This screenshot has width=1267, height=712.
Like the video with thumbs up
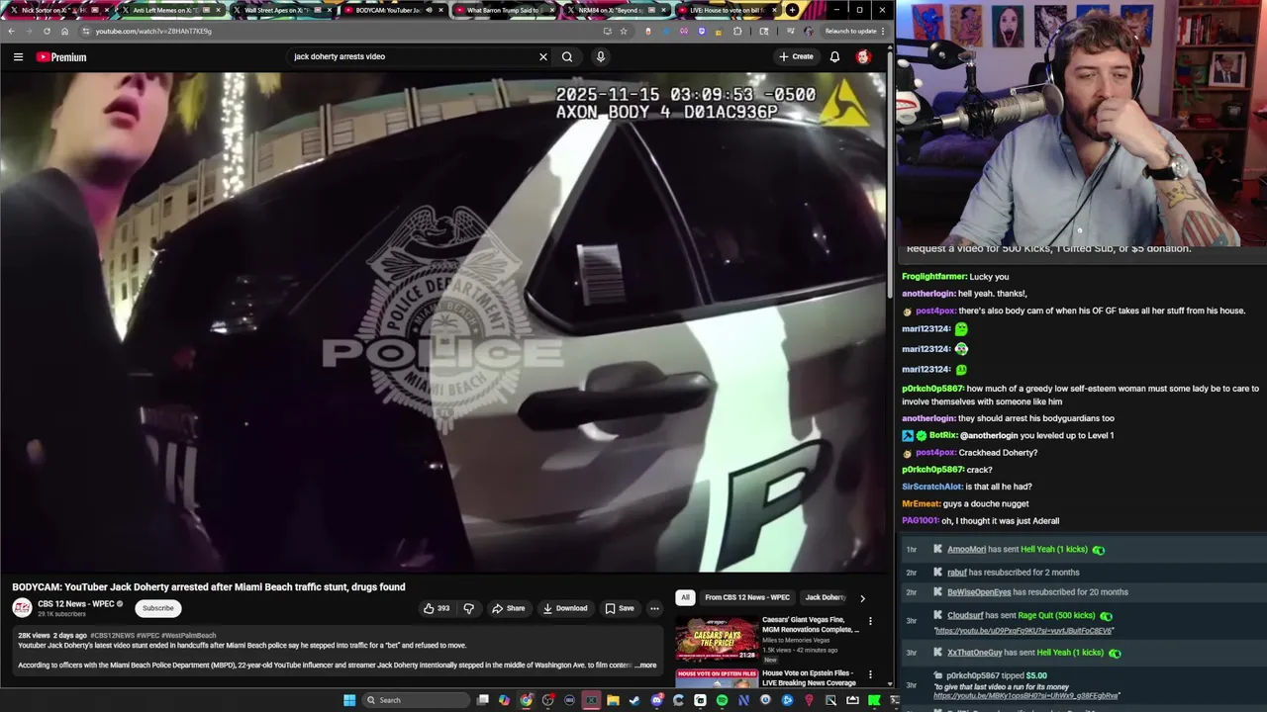tap(437, 608)
